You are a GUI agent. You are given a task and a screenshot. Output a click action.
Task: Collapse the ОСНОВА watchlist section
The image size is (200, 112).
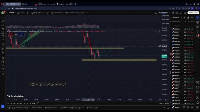[x=173, y=26]
